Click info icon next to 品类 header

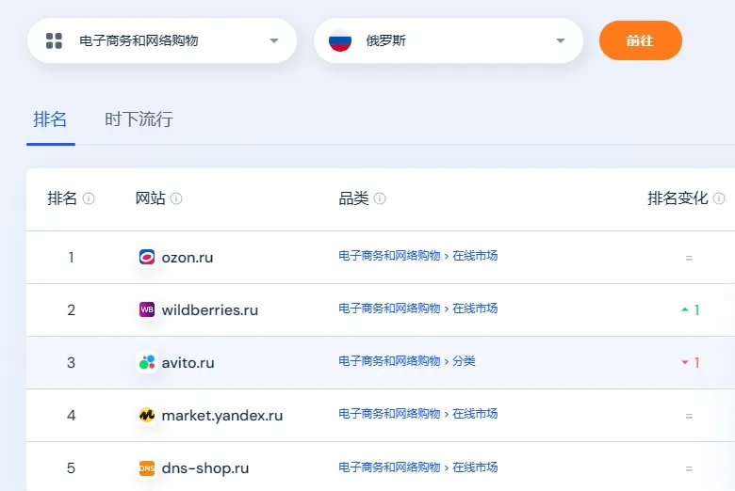(380, 198)
